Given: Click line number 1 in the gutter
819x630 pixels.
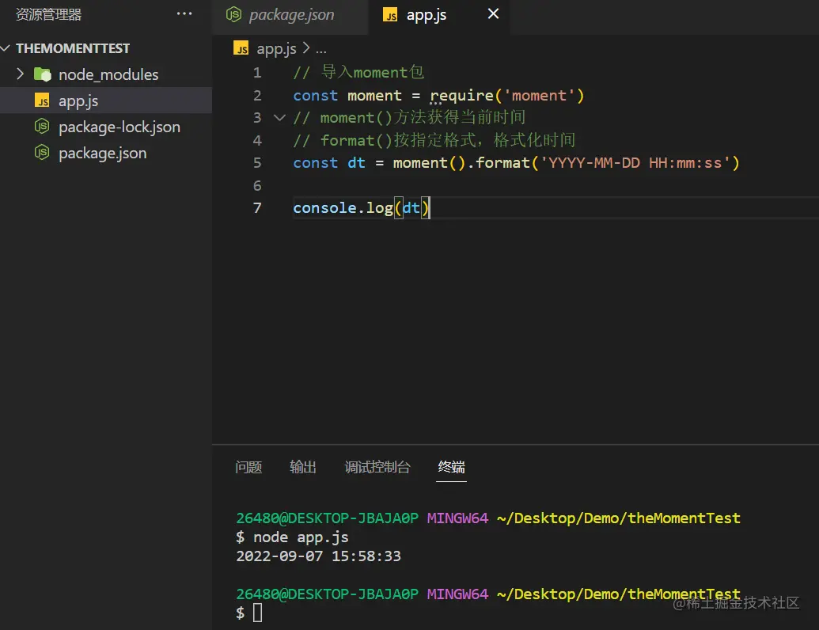Looking at the screenshot, I should coord(257,73).
